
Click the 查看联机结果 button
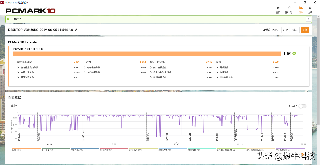(x=271, y=30)
